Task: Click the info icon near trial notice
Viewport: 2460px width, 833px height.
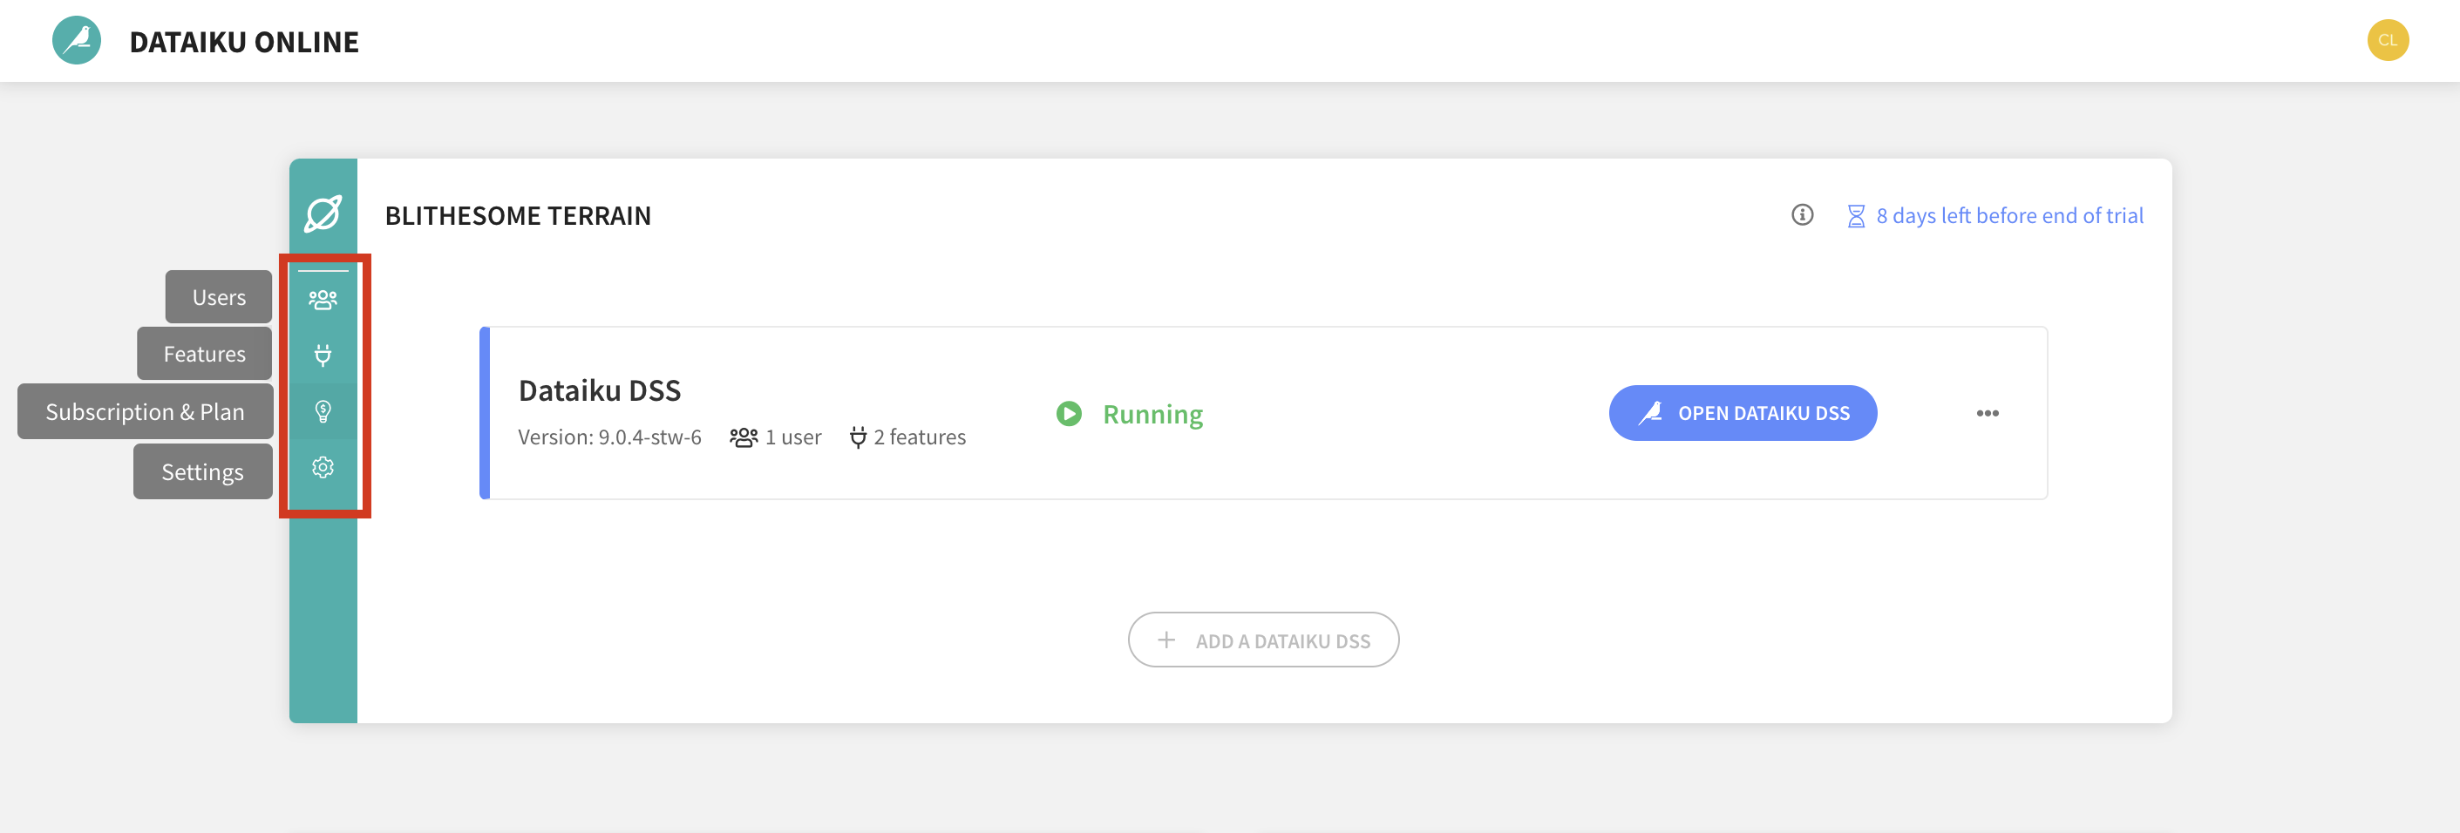Action: coord(1801,214)
